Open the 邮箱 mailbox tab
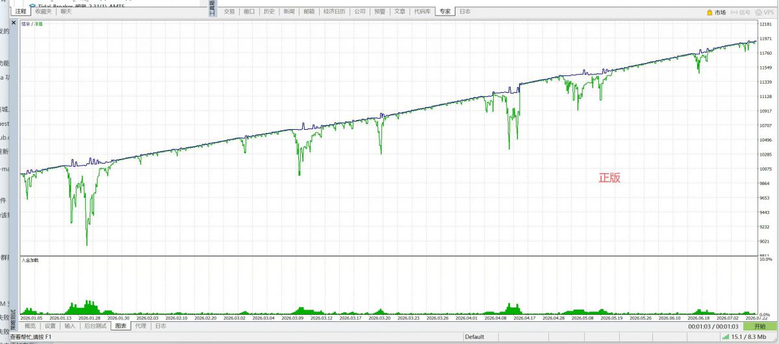This screenshot has height=344, width=779. [309, 12]
